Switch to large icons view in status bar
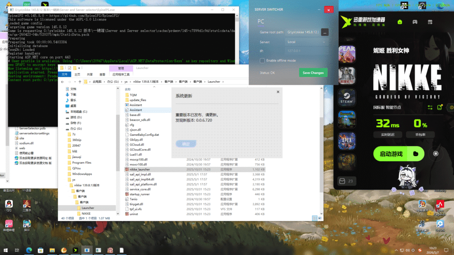Viewport: 454px width, 255px height. coord(320,219)
